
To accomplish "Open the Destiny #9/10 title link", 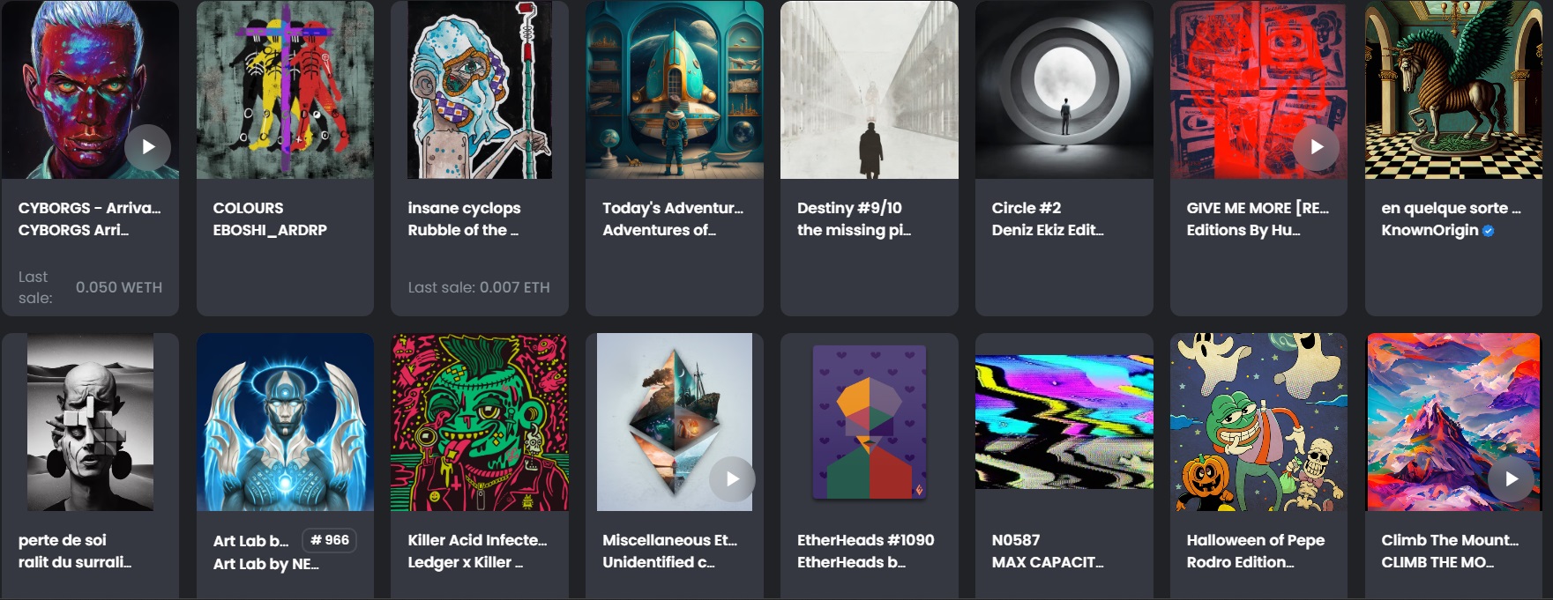I will click(x=849, y=208).
